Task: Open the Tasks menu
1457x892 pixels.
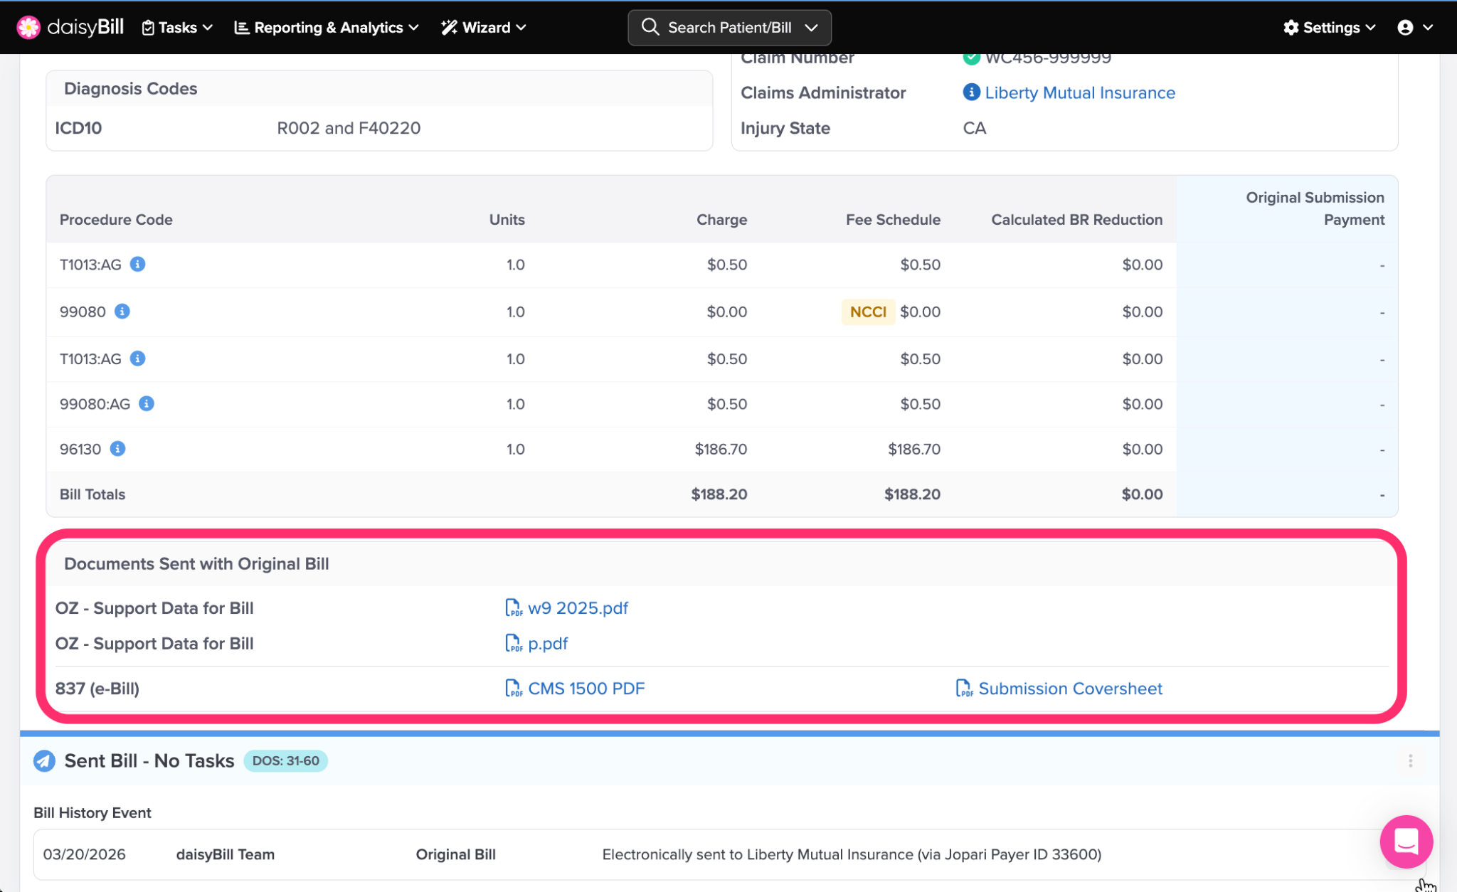Action: click(x=177, y=27)
